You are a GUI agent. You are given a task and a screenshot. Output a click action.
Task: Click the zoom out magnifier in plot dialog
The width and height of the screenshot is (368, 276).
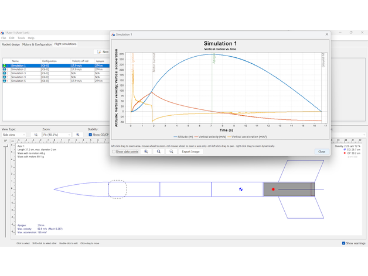[x=171, y=151]
